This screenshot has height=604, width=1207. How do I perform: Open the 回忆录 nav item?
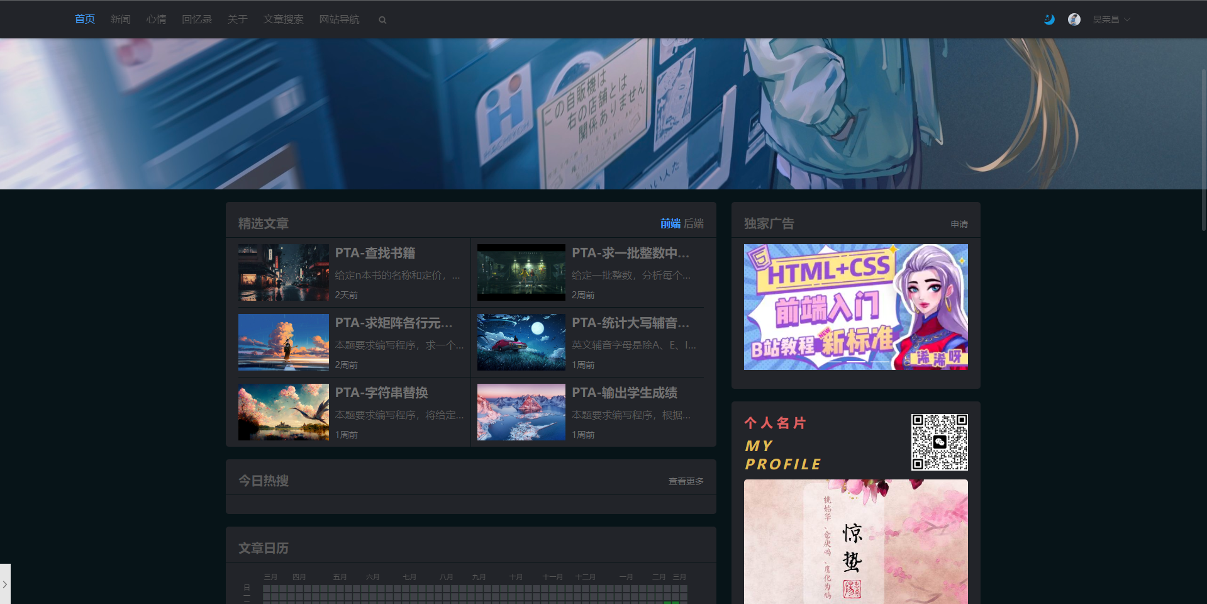coord(197,20)
